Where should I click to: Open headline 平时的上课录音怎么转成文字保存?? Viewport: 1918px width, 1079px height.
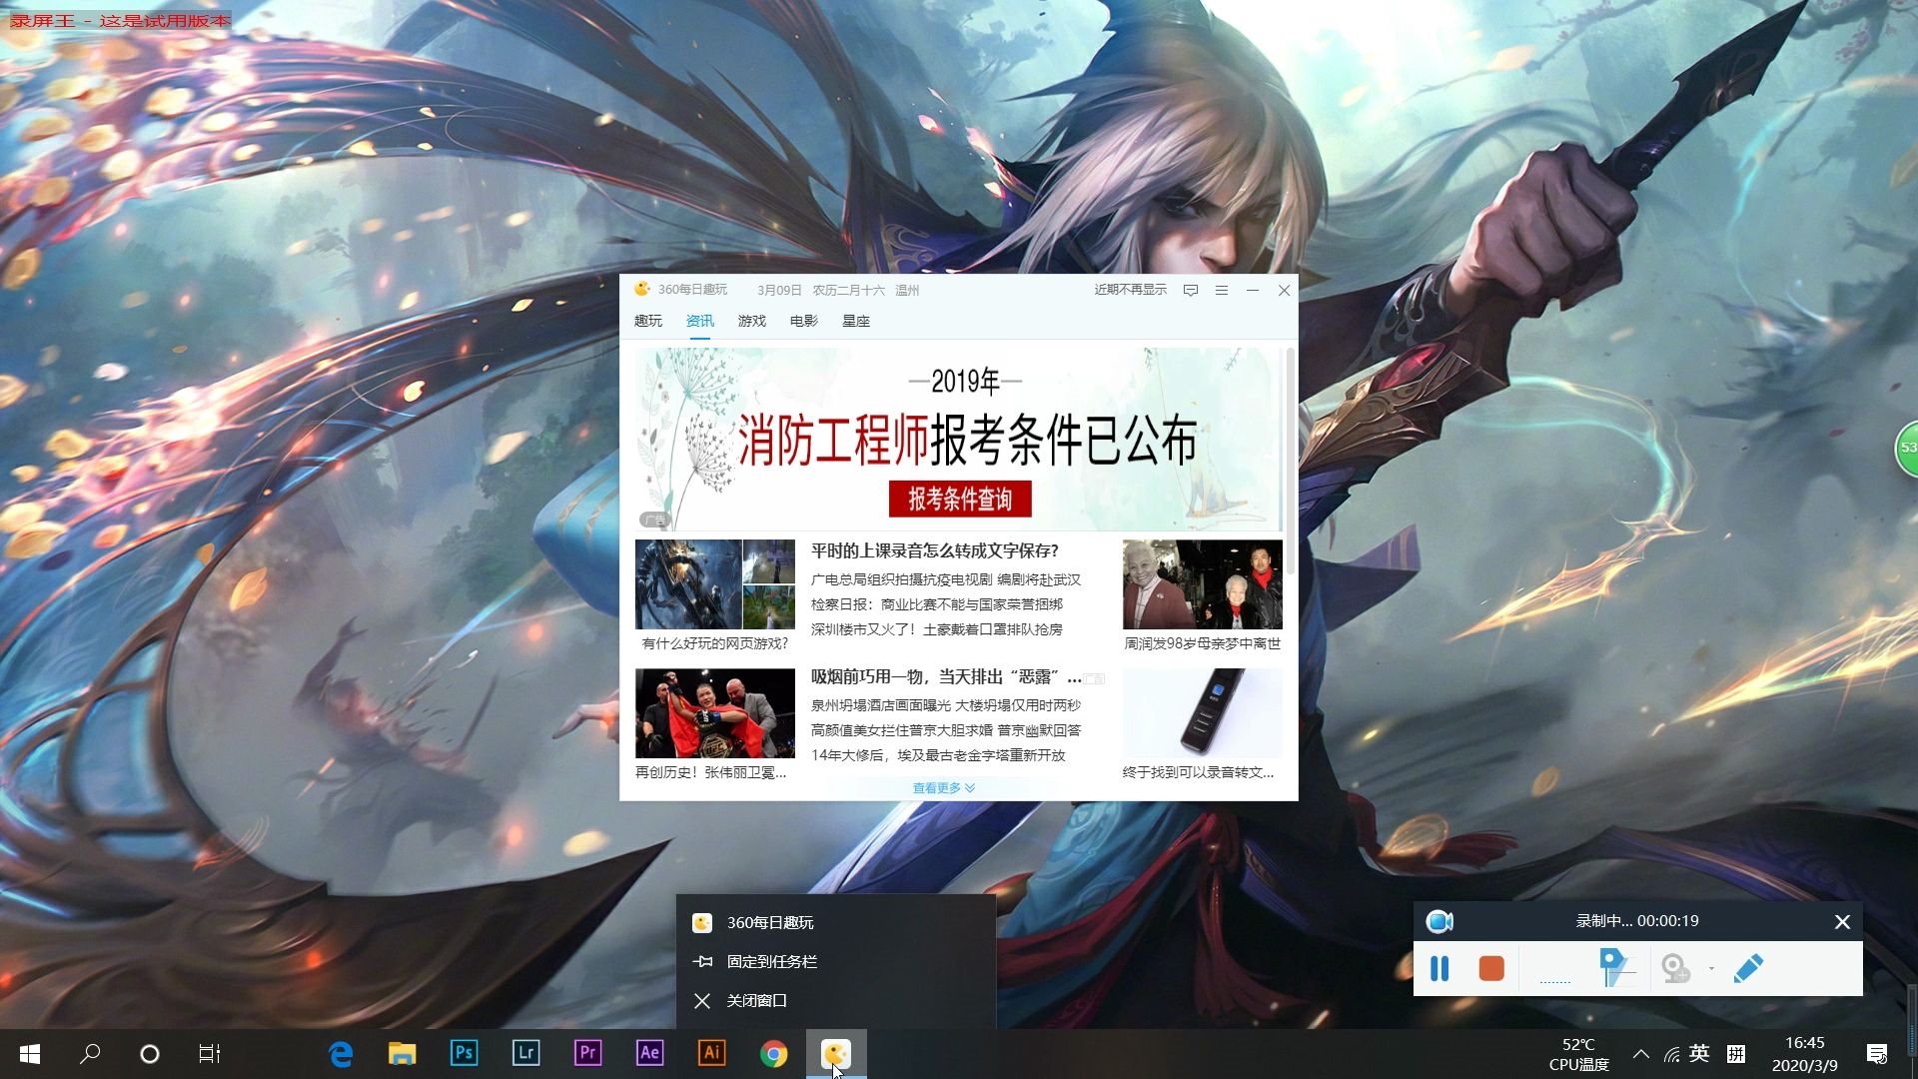tap(934, 550)
